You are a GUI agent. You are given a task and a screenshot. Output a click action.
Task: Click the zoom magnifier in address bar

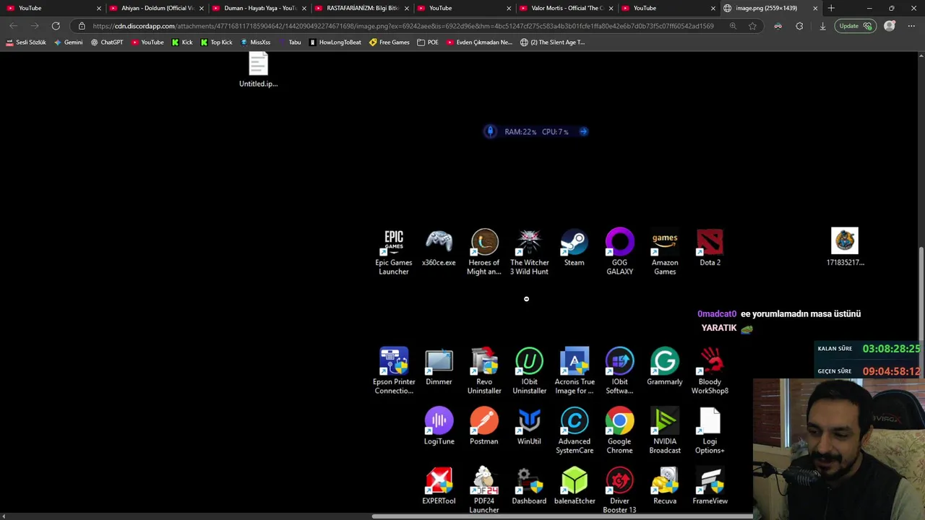[x=733, y=26]
